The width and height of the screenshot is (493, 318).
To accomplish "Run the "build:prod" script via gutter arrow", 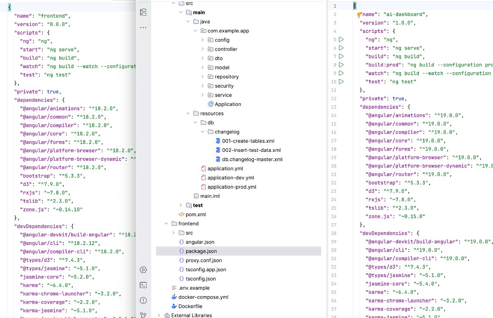I will [x=341, y=65].
